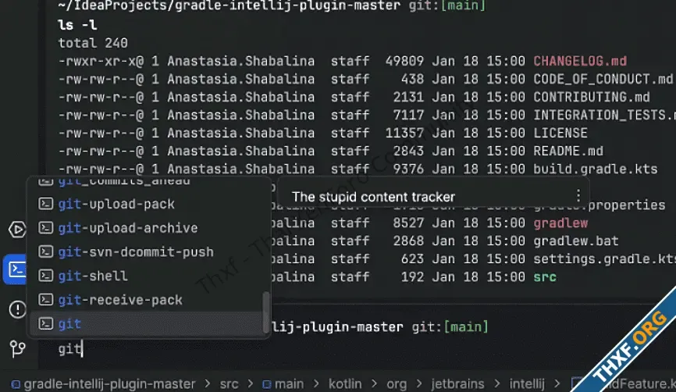Click the module icon before main breadcrumb

click(x=267, y=384)
